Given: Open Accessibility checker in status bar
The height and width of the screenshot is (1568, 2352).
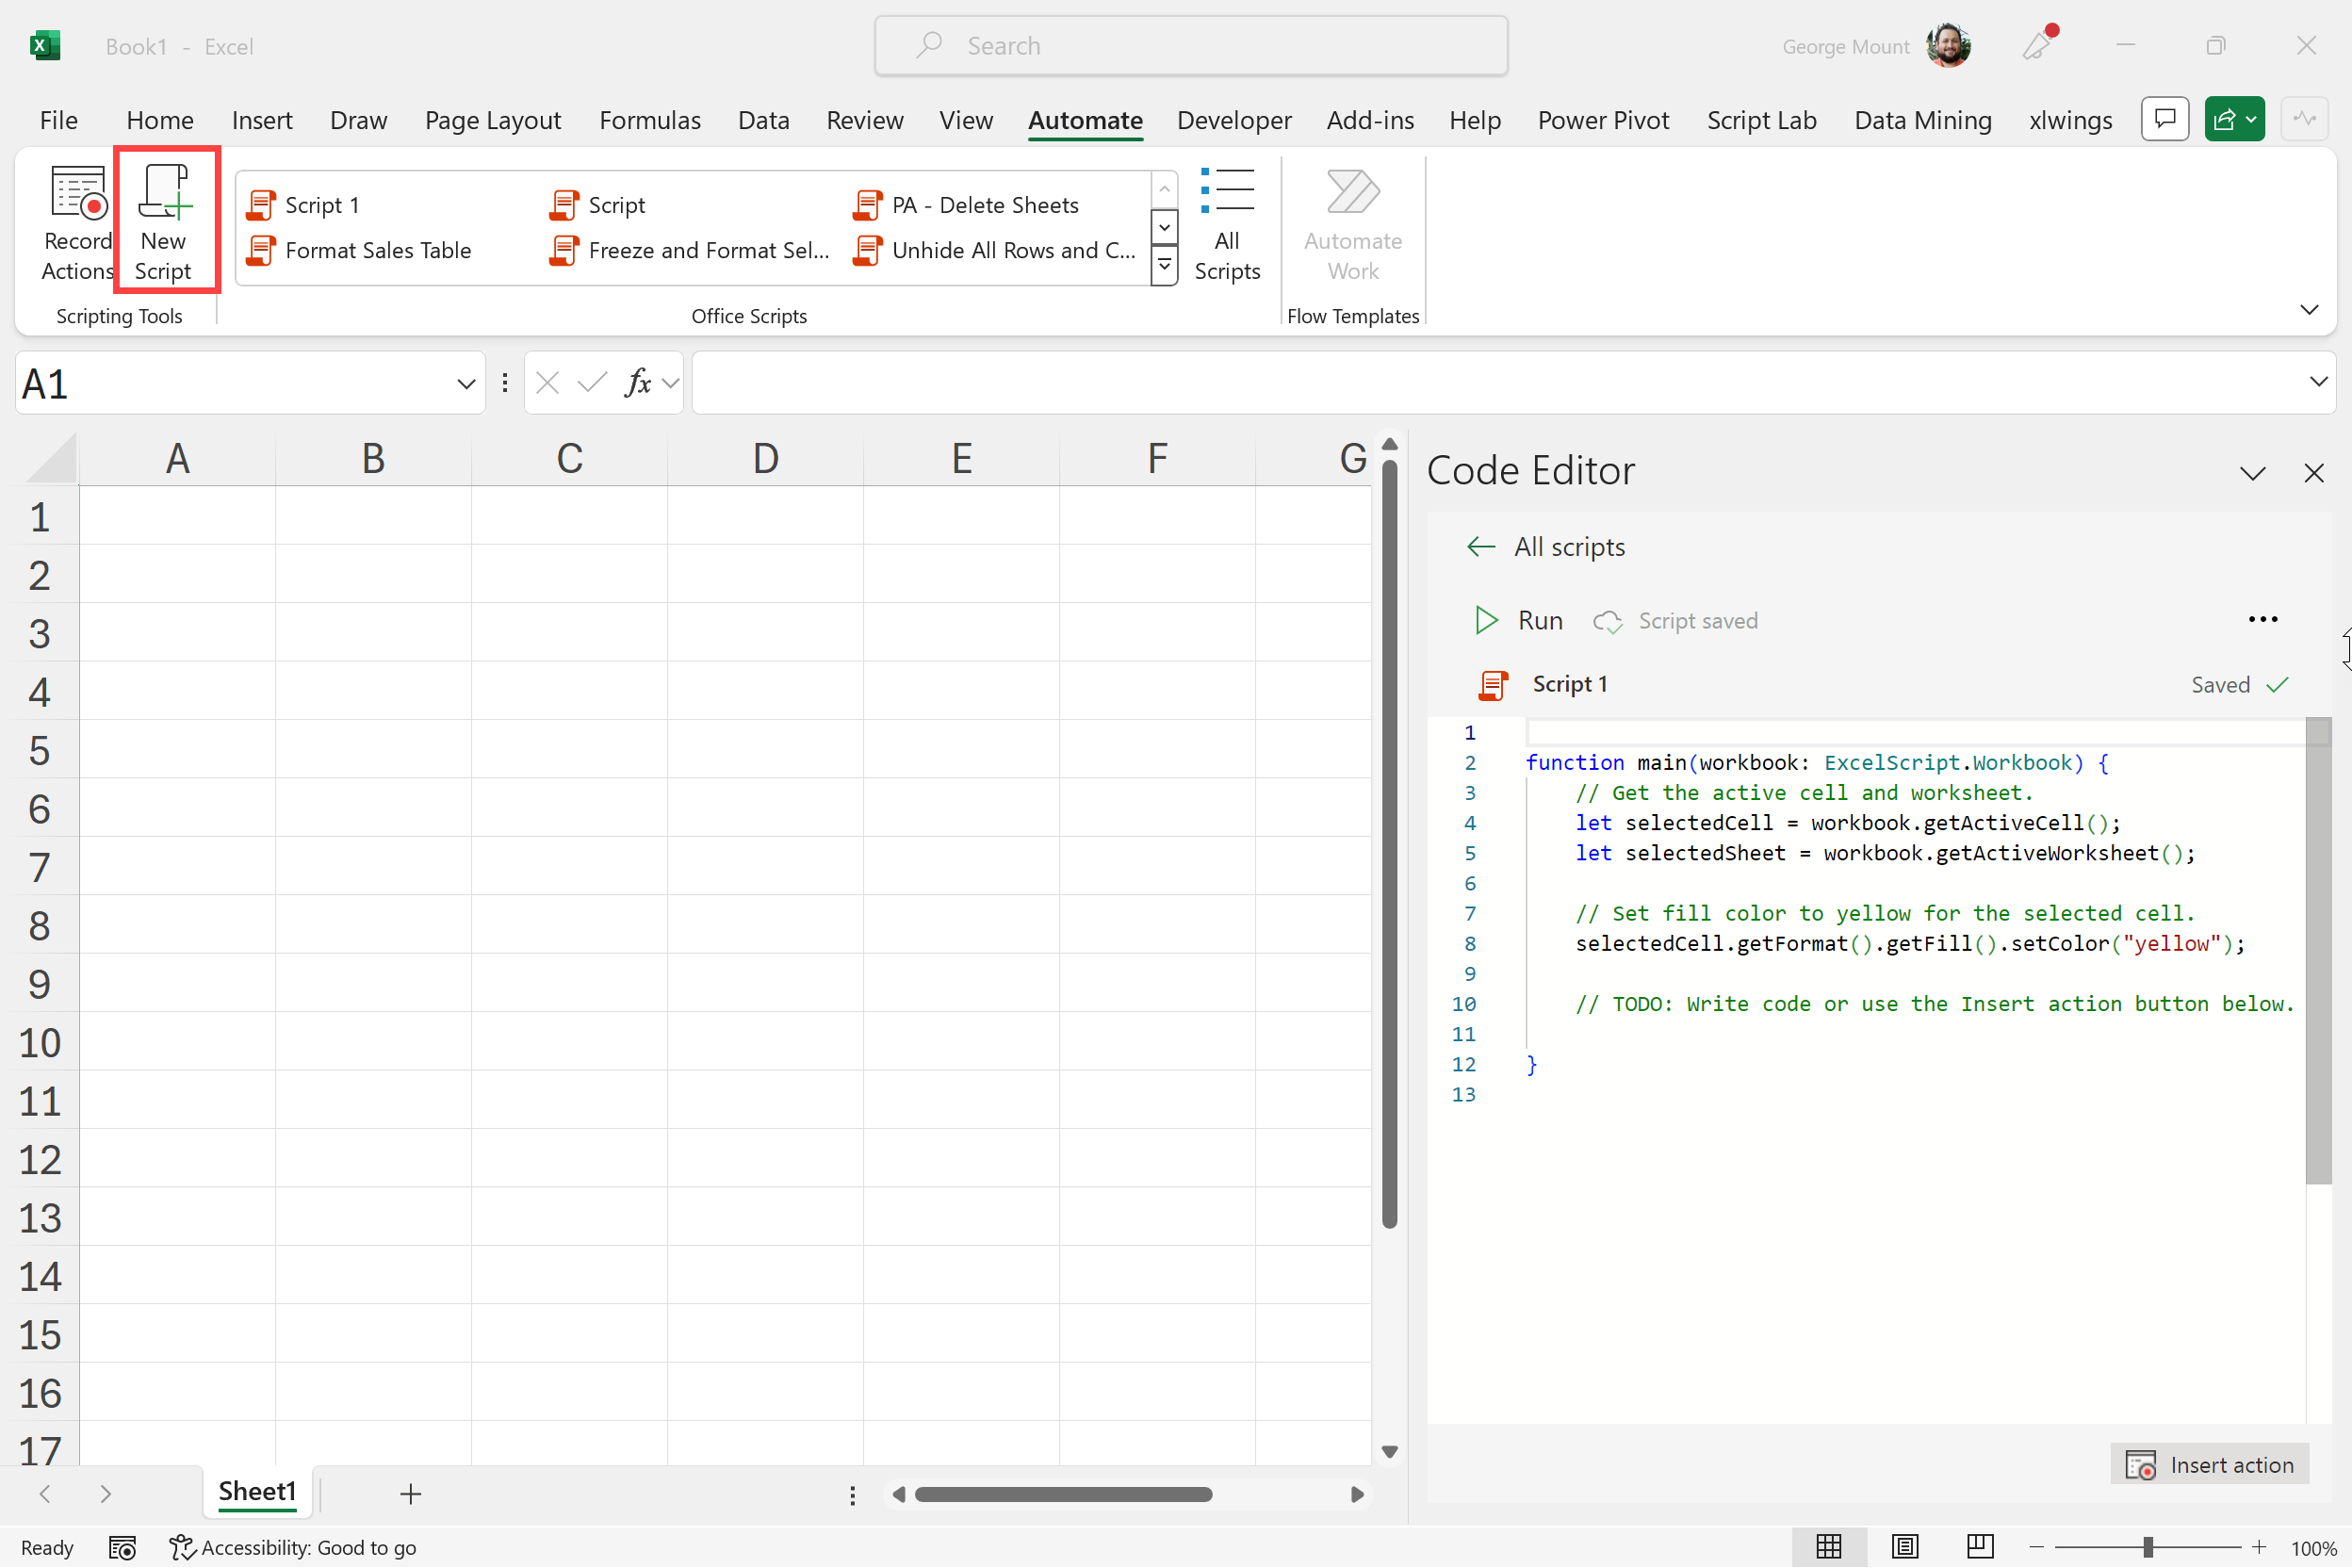Looking at the screenshot, I should 293,1547.
